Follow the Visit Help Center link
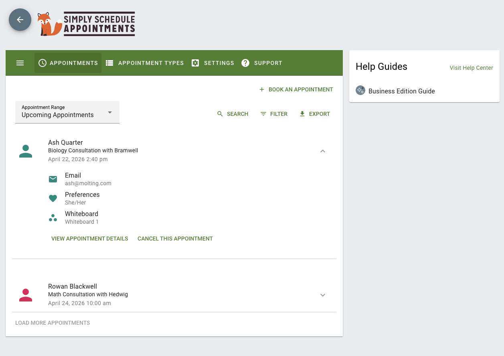The width and height of the screenshot is (504, 356). (471, 68)
